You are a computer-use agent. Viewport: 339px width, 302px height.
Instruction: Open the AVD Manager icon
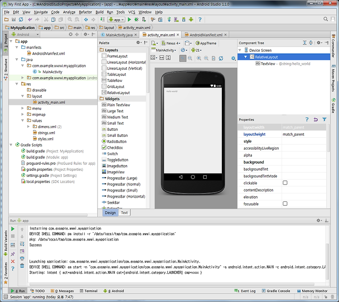click(177, 20)
